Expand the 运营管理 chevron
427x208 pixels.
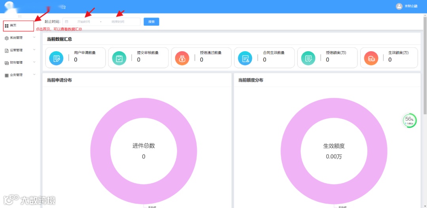point(34,50)
